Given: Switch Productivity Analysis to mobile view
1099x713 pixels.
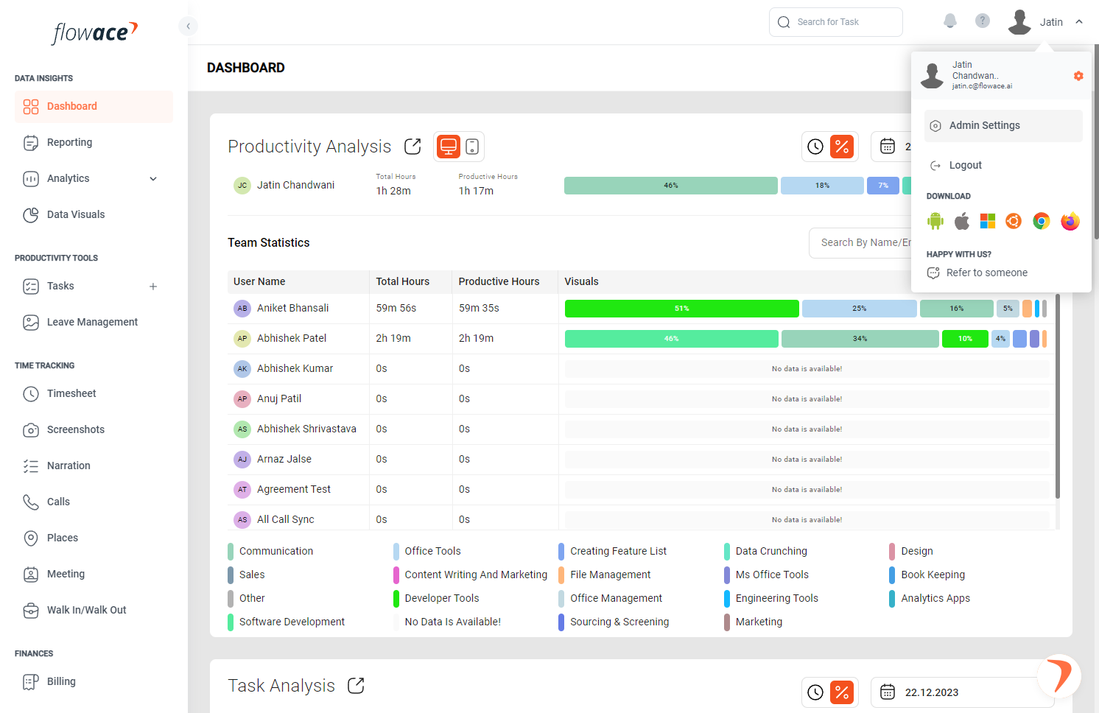Looking at the screenshot, I should tap(472, 147).
